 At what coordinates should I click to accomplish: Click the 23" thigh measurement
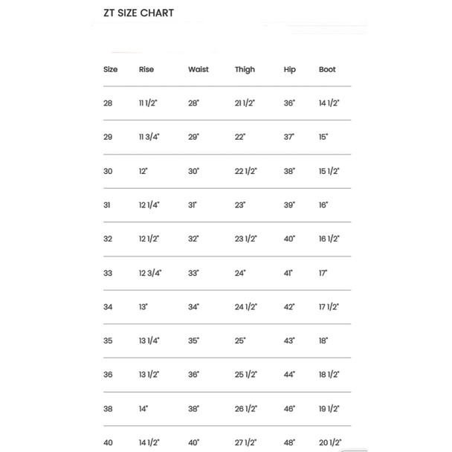pyautogui.click(x=240, y=205)
